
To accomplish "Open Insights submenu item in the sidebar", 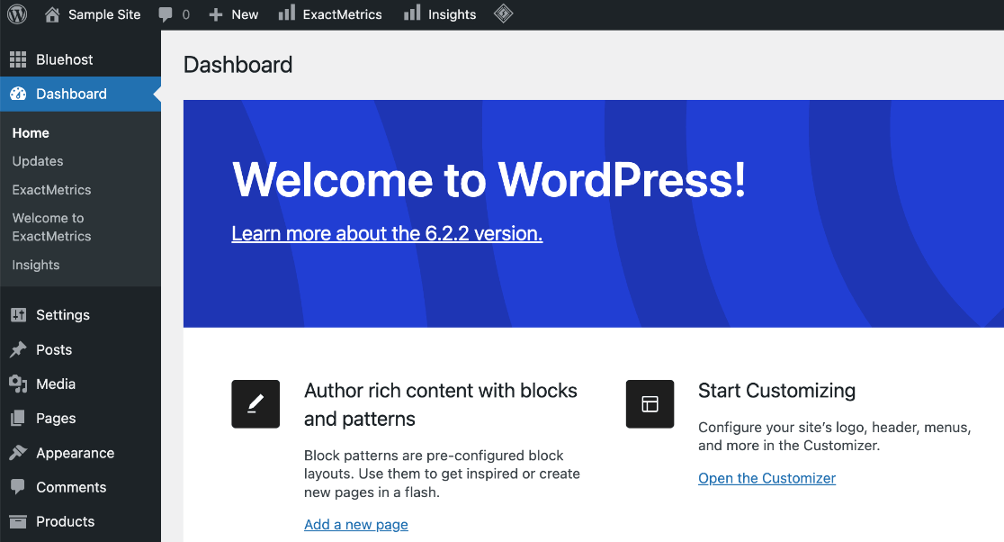I will click(36, 266).
